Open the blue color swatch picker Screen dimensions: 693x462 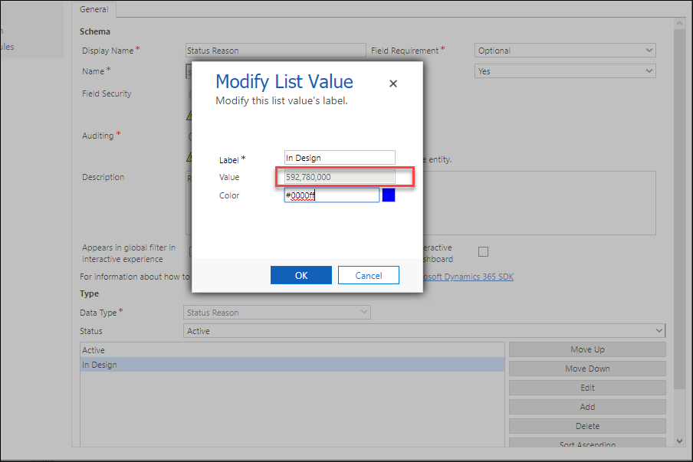click(x=389, y=195)
